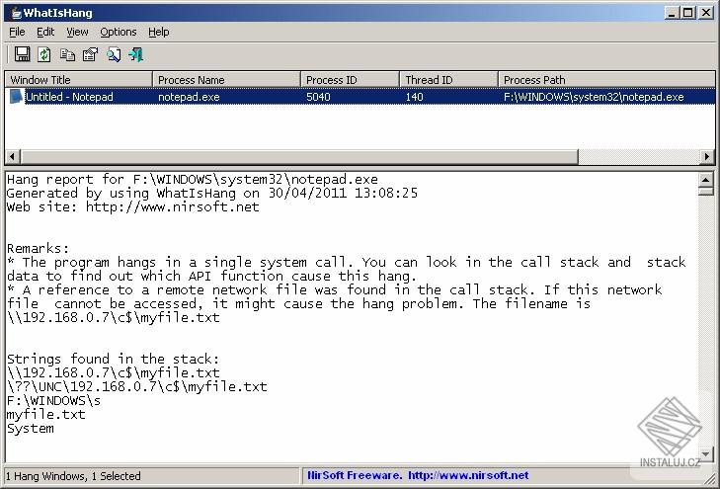Click the process ID value '5040'

[x=318, y=97]
